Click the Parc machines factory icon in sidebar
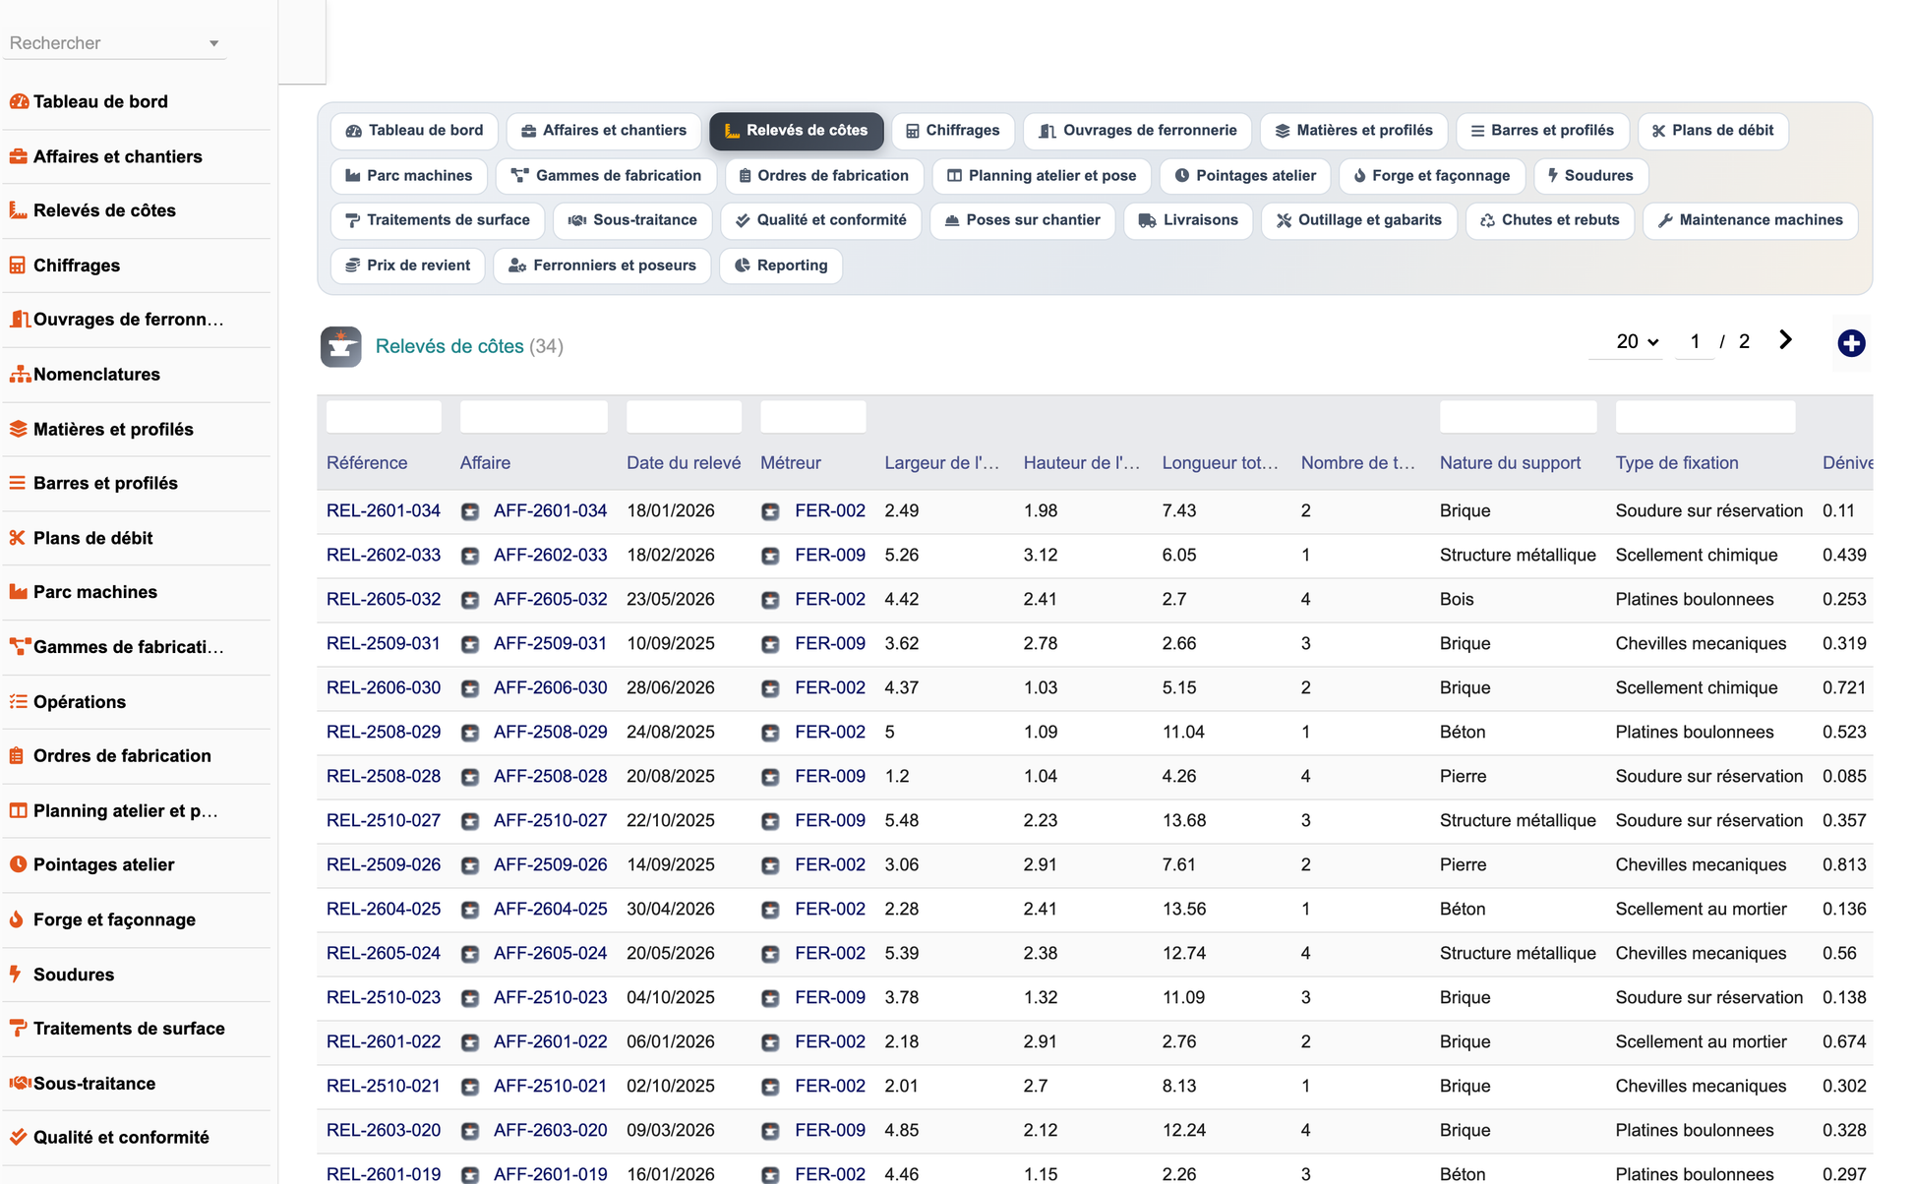Image resolution: width=1914 pixels, height=1184 pixels. 18,592
